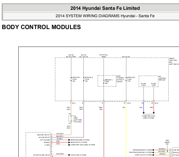The width and height of the screenshot is (179, 157).
Task: Click "WIPER/WASHER SYSTEM" next to the ORG/BLK wire
Action: point(142,150)
